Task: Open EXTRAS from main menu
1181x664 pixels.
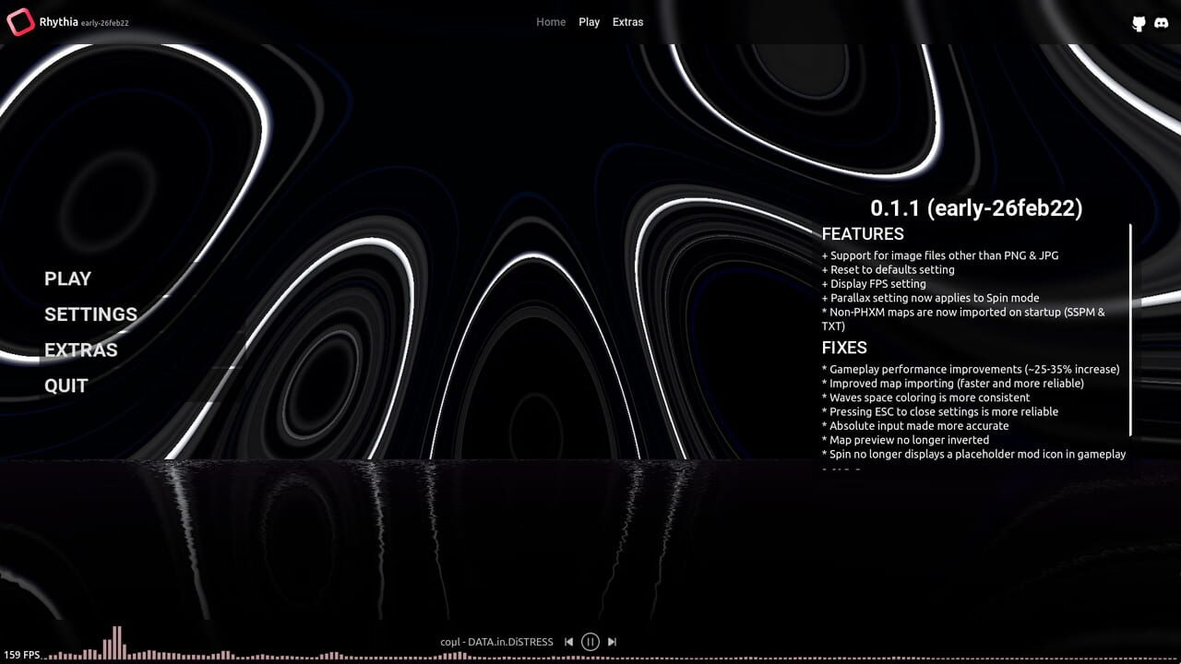Action: click(x=81, y=350)
